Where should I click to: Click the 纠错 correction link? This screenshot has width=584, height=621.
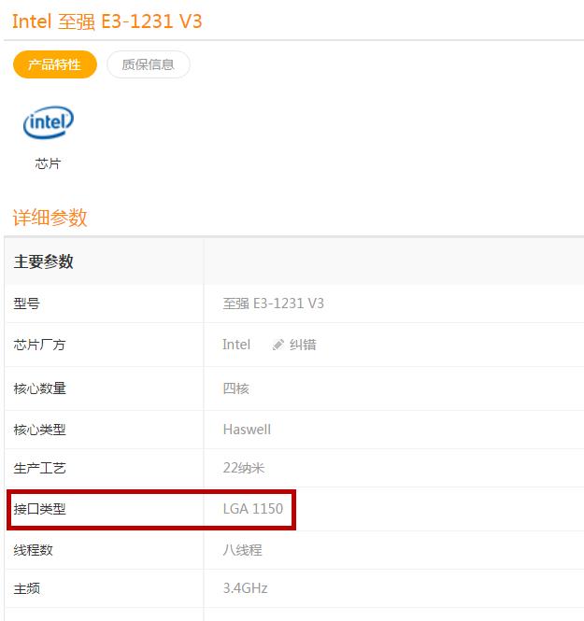[303, 345]
